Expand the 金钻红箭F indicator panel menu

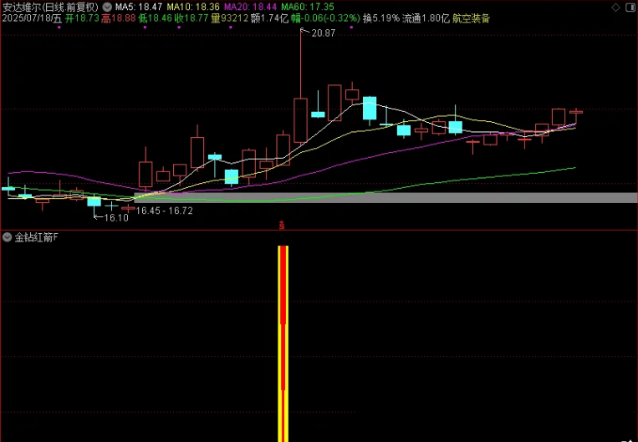coord(8,237)
